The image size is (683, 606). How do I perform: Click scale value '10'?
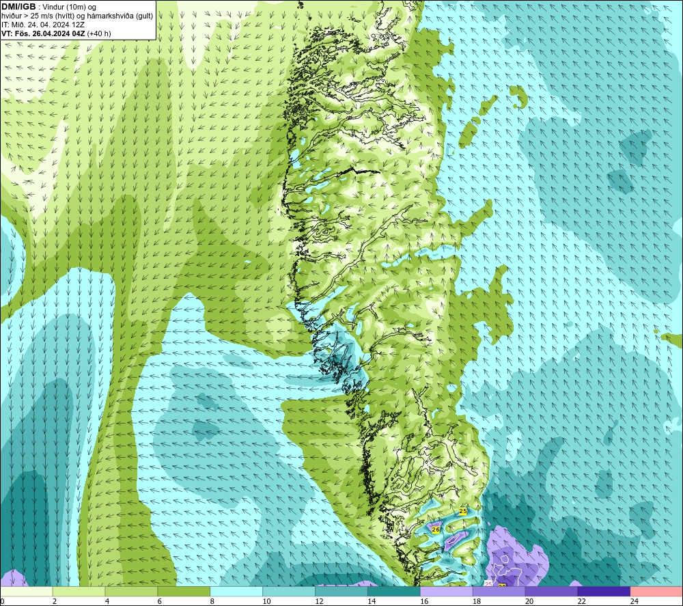click(266, 601)
